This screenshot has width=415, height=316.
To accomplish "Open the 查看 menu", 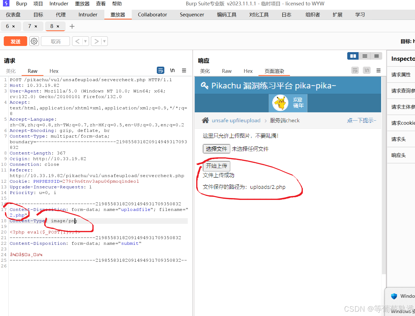I will tap(101, 3).
